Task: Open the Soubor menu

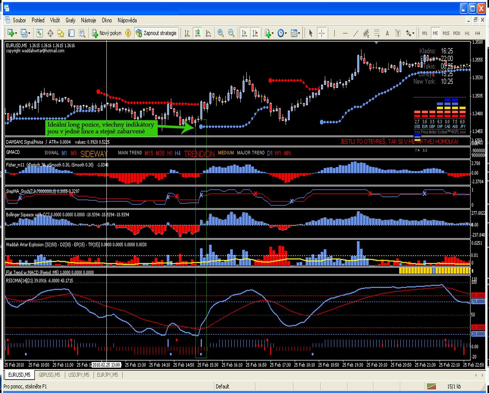Action: pyautogui.click(x=19, y=20)
